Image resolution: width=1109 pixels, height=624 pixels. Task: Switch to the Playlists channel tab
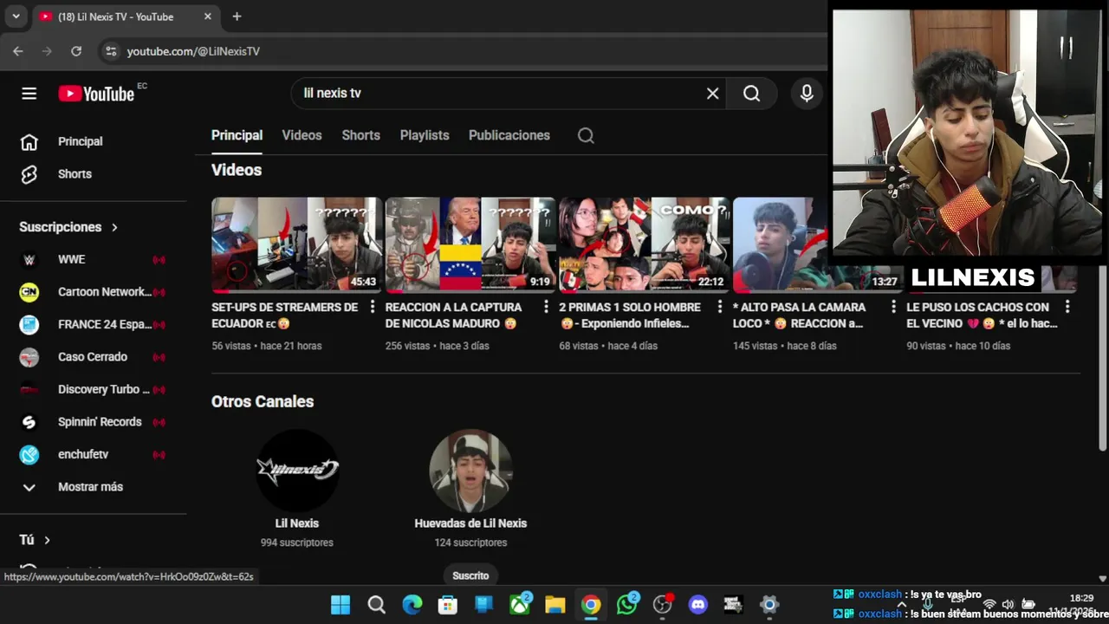[425, 135]
